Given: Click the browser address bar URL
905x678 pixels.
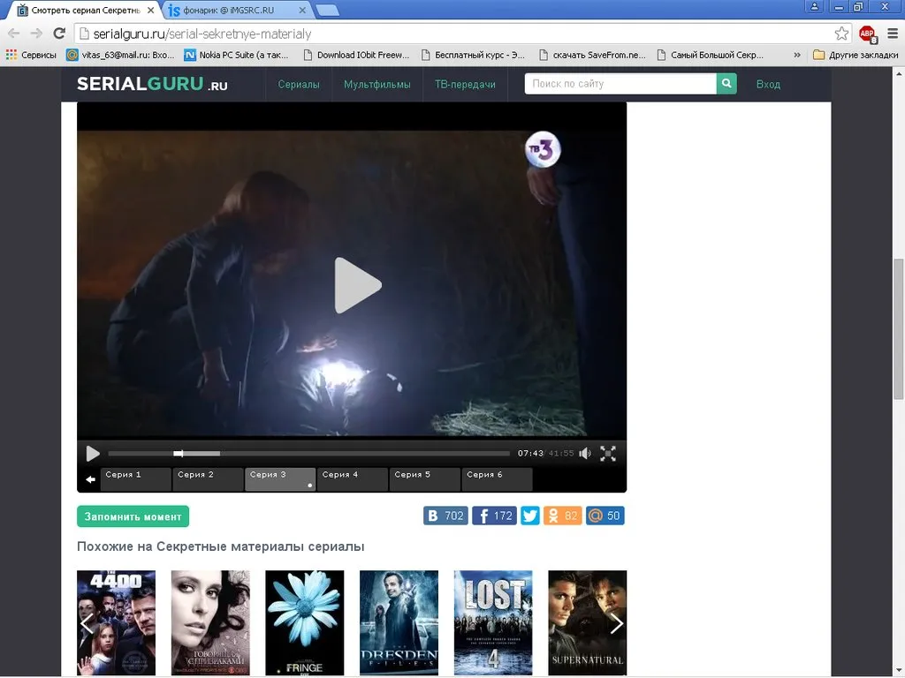Looking at the screenshot, I should (x=202, y=34).
